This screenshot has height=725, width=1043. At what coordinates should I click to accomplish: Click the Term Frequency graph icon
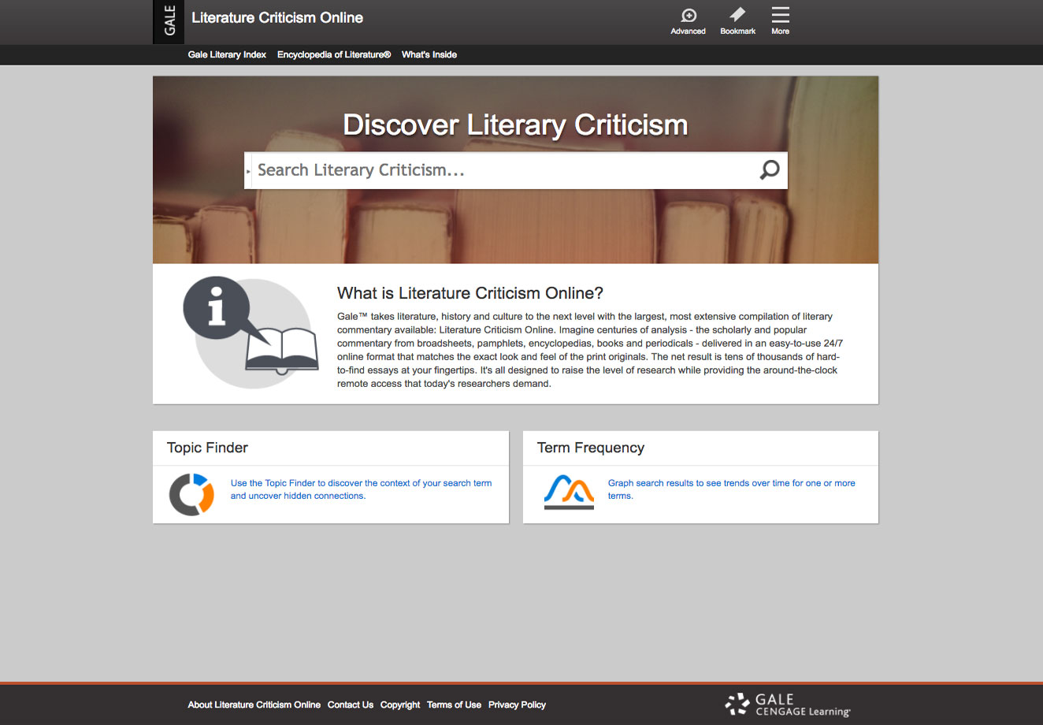[569, 492]
